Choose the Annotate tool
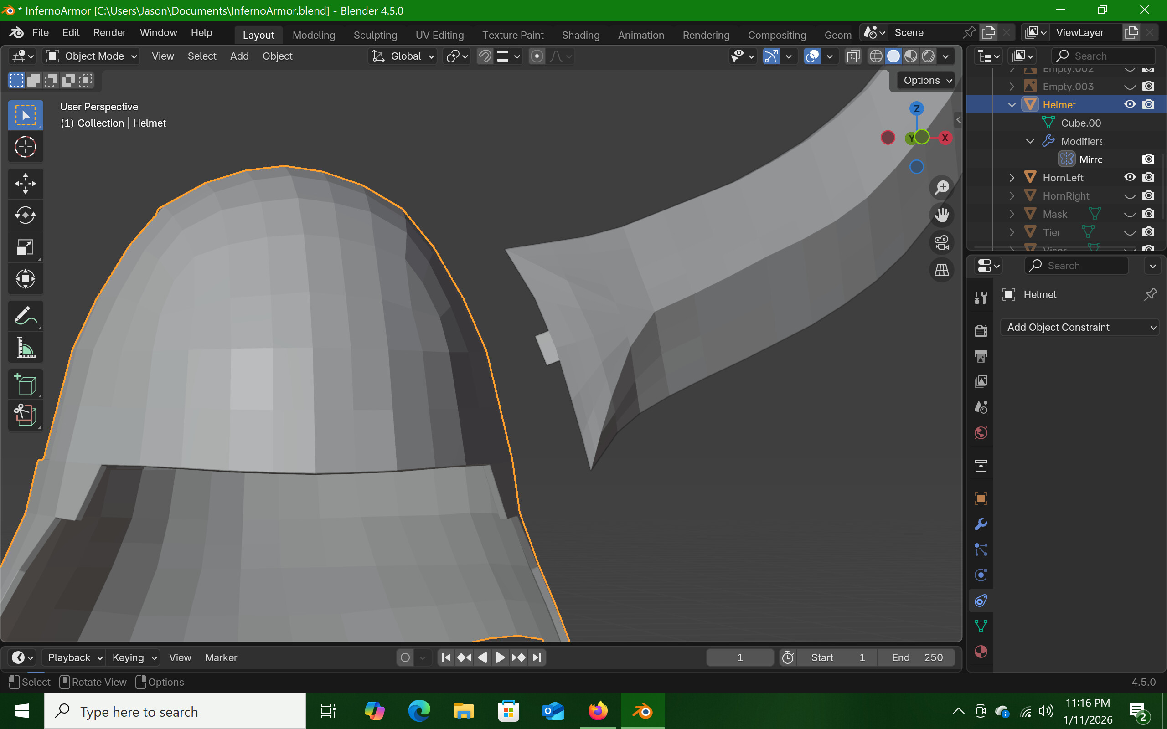The height and width of the screenshot is (729, 1167). tap(26, 316)
